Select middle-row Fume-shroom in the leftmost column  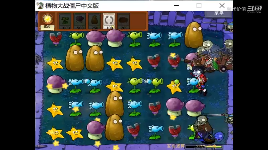pyautogui.click(x=56, y=84)
